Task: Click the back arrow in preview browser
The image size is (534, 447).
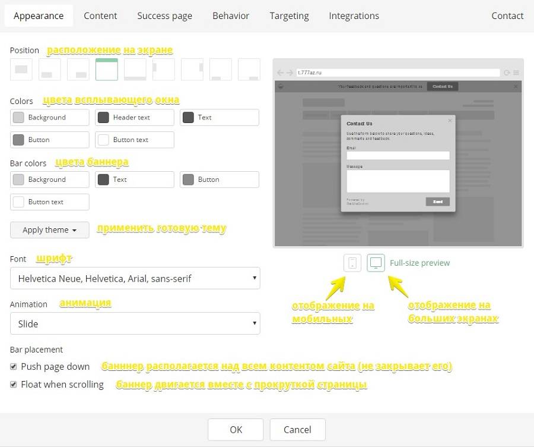Action: point(280,73)
